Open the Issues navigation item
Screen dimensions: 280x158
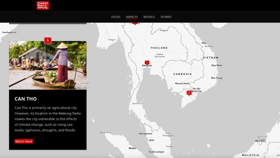[116, 17]
